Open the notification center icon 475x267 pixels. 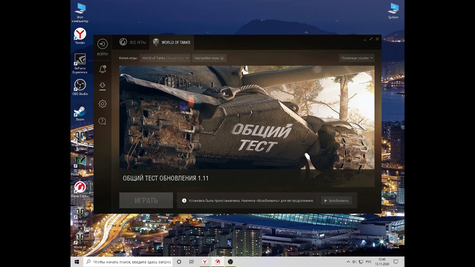pyautogui.click(x=396, y=262)
